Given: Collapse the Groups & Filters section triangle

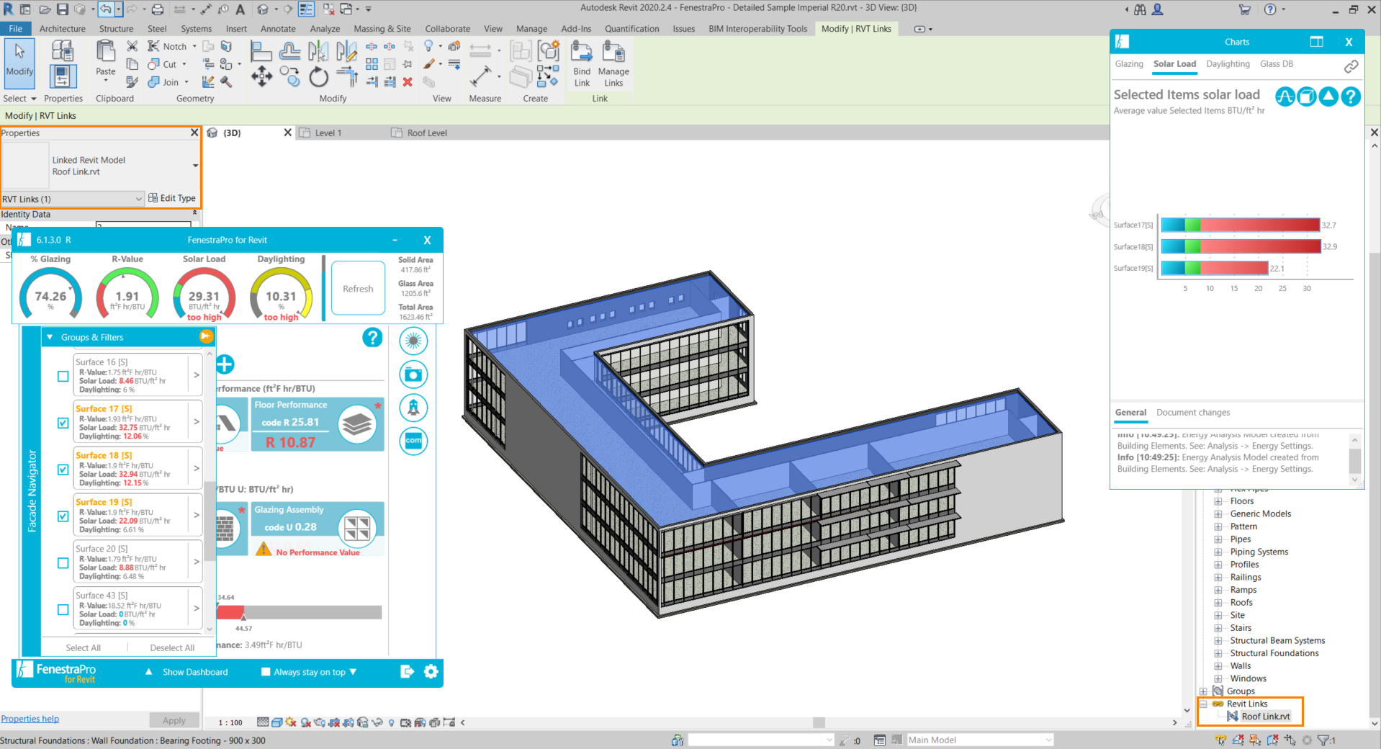Looking at the screenshot, I should (x=50, y=337).
